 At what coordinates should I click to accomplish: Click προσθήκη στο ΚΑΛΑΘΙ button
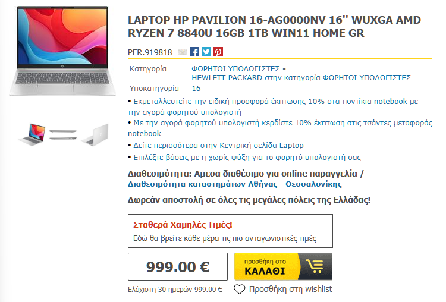pyautogui.click(x=283, y=266)
